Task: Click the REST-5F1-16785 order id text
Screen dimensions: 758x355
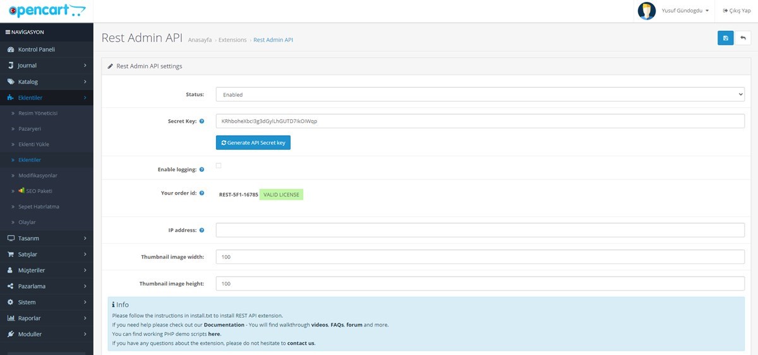Action: 238,195
